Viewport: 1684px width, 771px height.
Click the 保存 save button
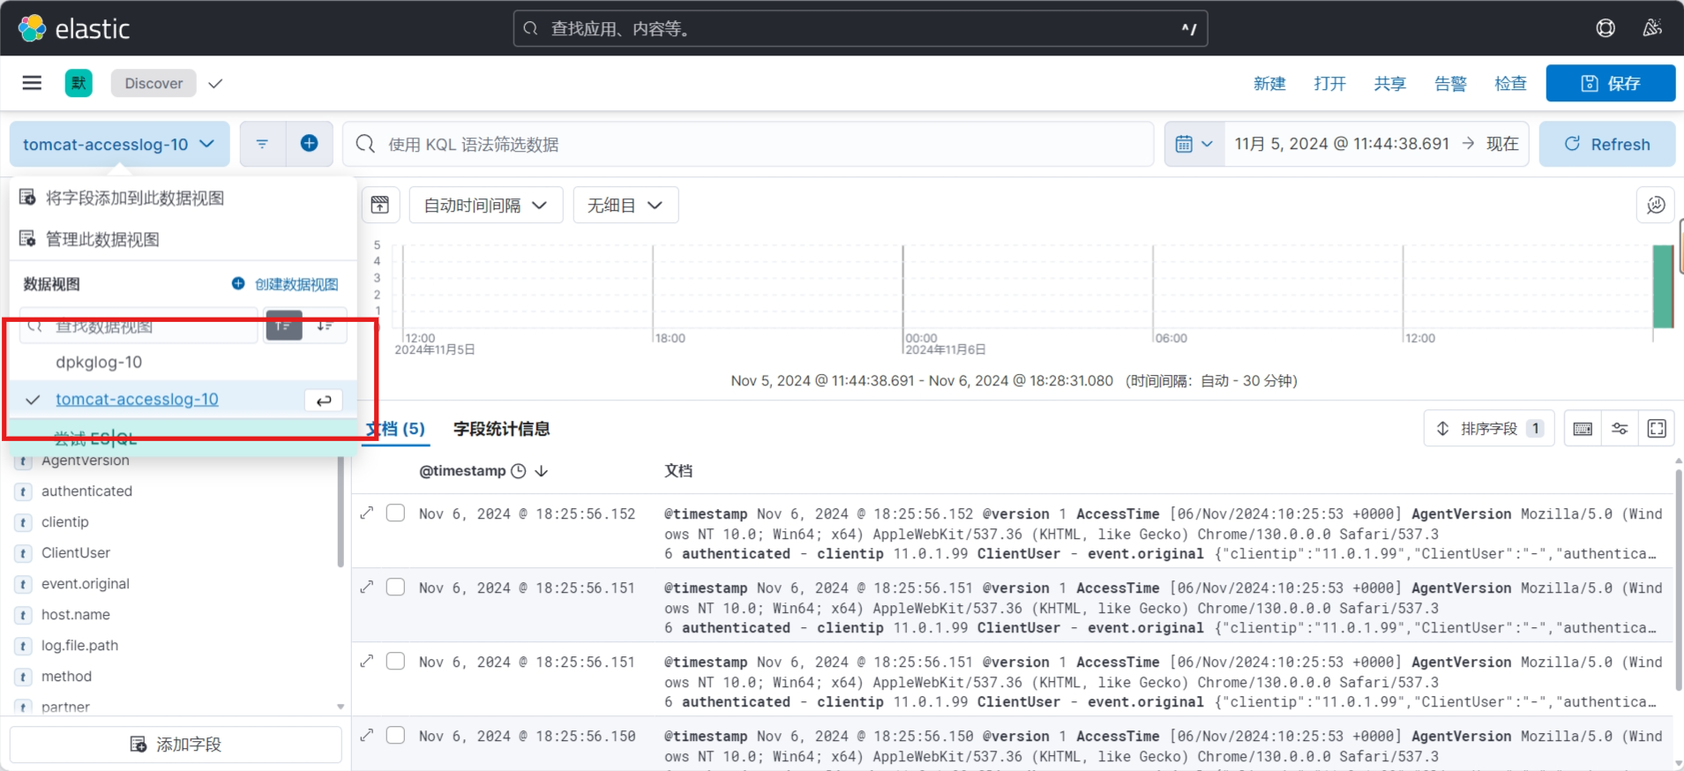1610,83
